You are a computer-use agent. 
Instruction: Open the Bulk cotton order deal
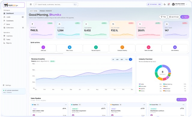[50, 112]
